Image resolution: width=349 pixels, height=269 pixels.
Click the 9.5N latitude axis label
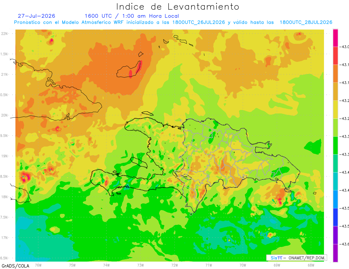pyautogui.click(x=5, y=136)
